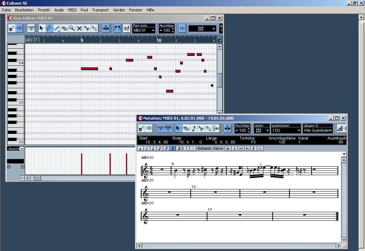Show the info line in Key-Editor toolbar
Viewport: 365px width, 251px height.
[31, 28]
